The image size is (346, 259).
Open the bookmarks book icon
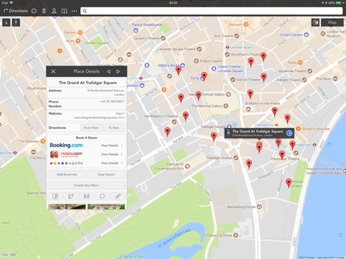(x=64, y=11)
